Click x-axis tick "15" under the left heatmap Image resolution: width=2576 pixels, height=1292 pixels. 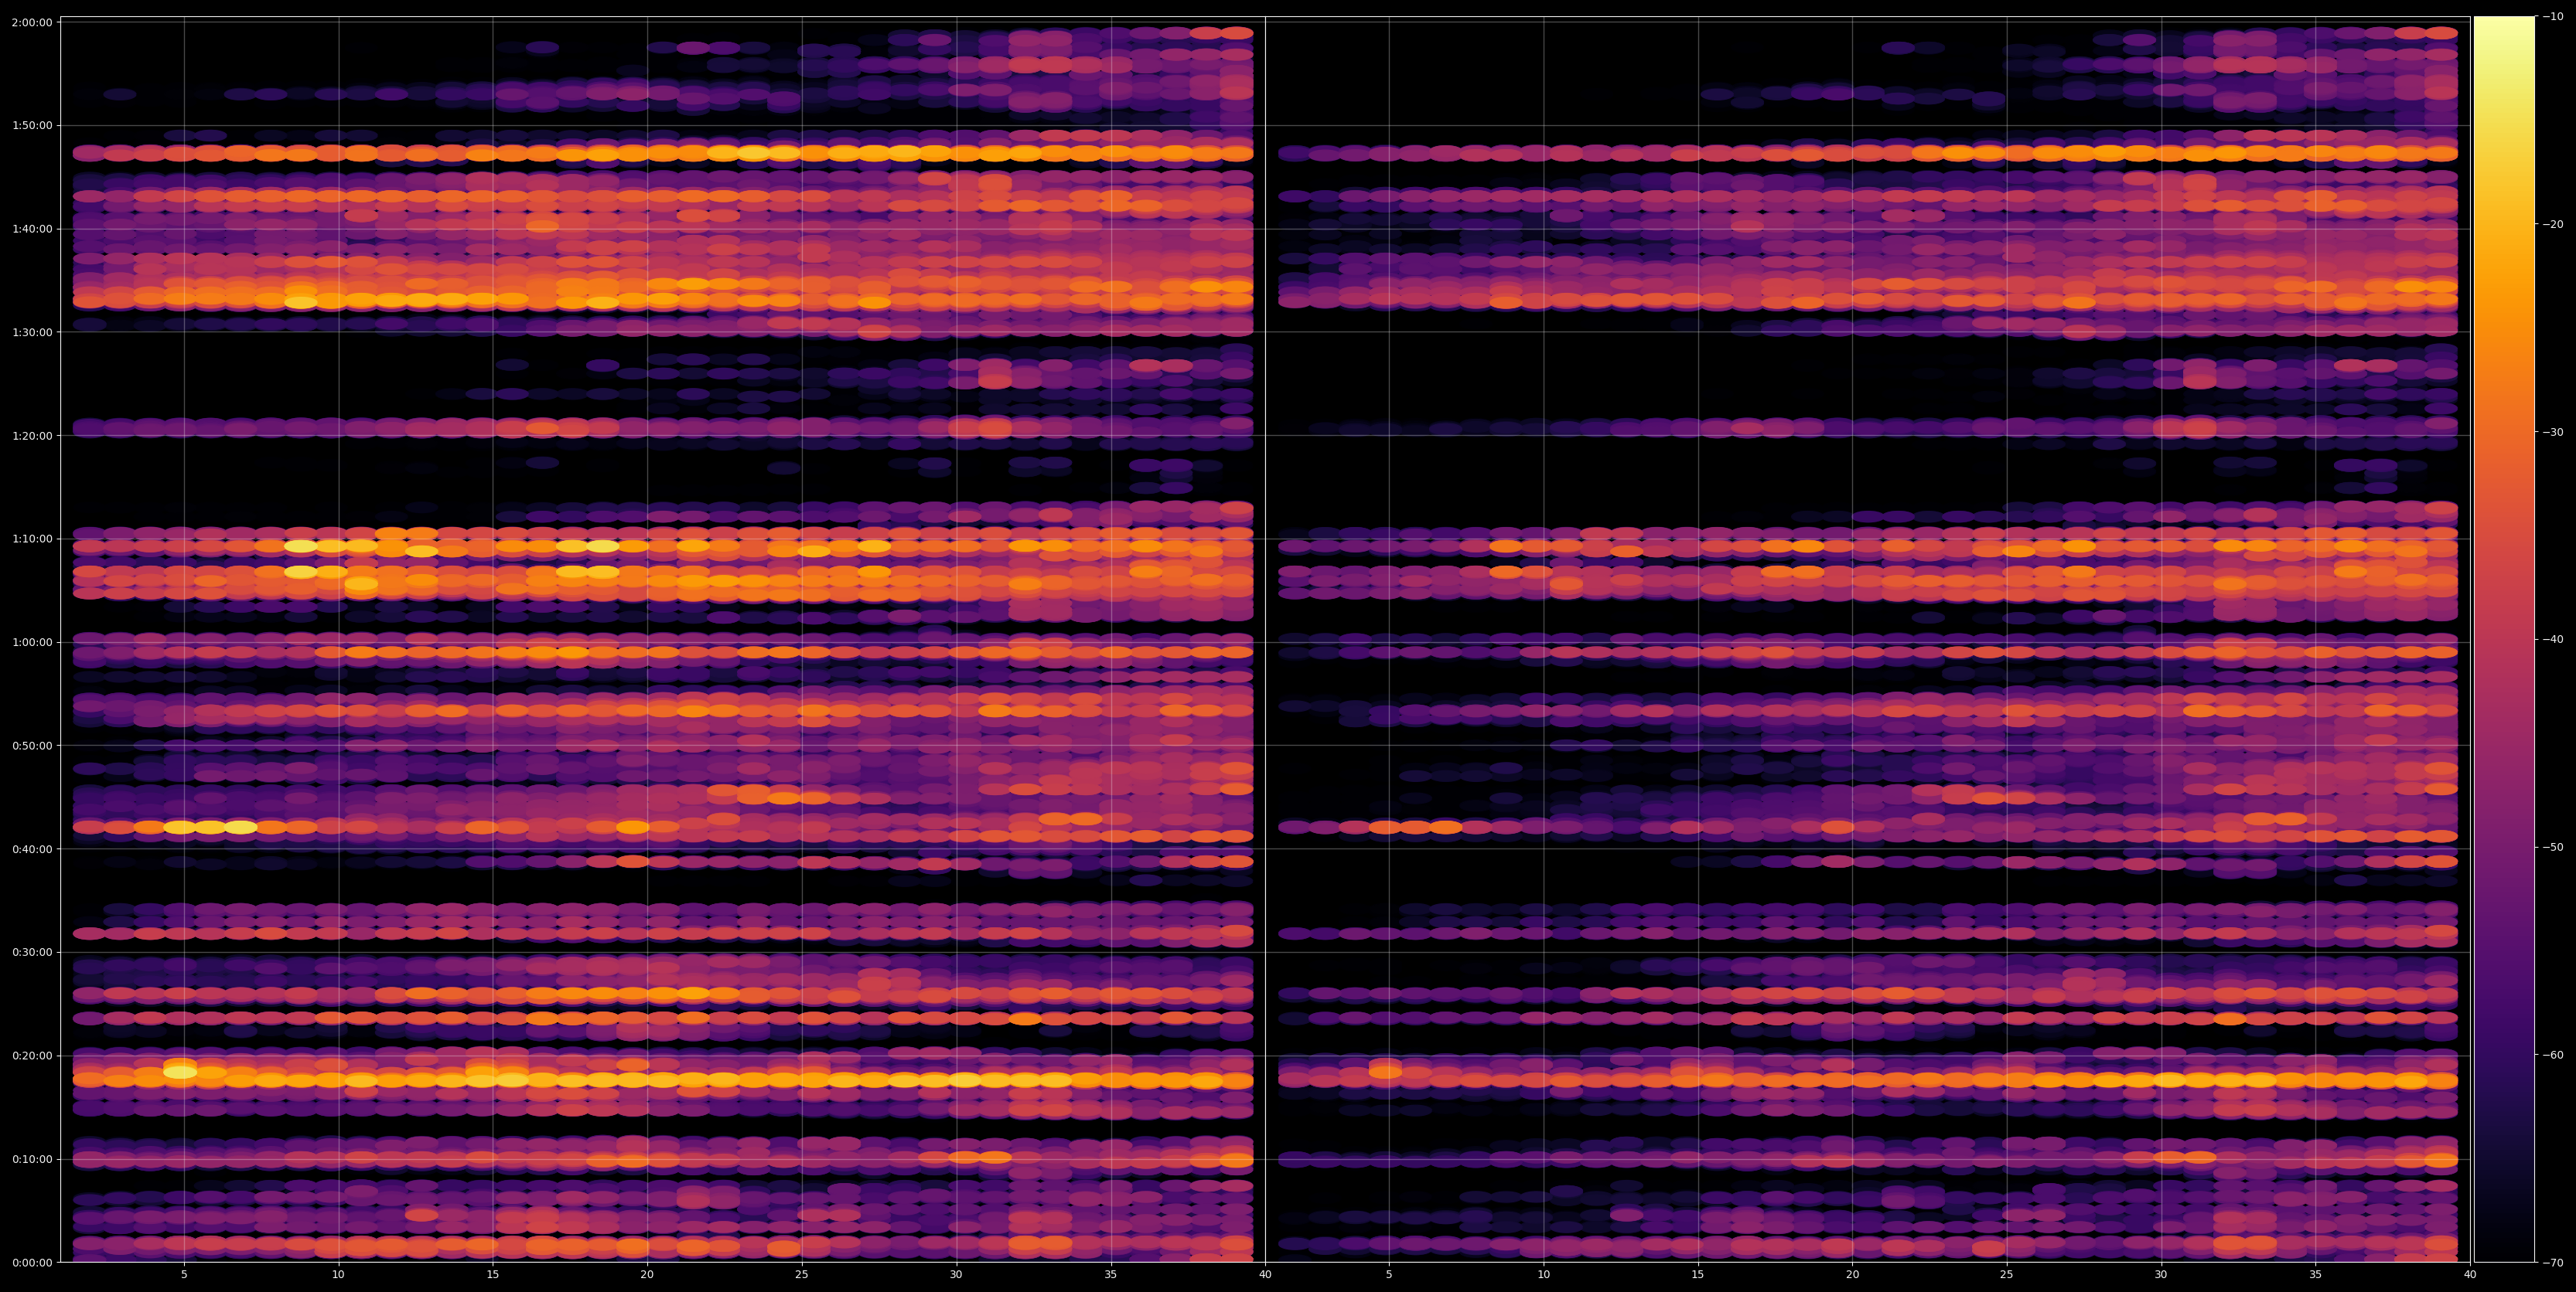click(x=493, y=1275)
